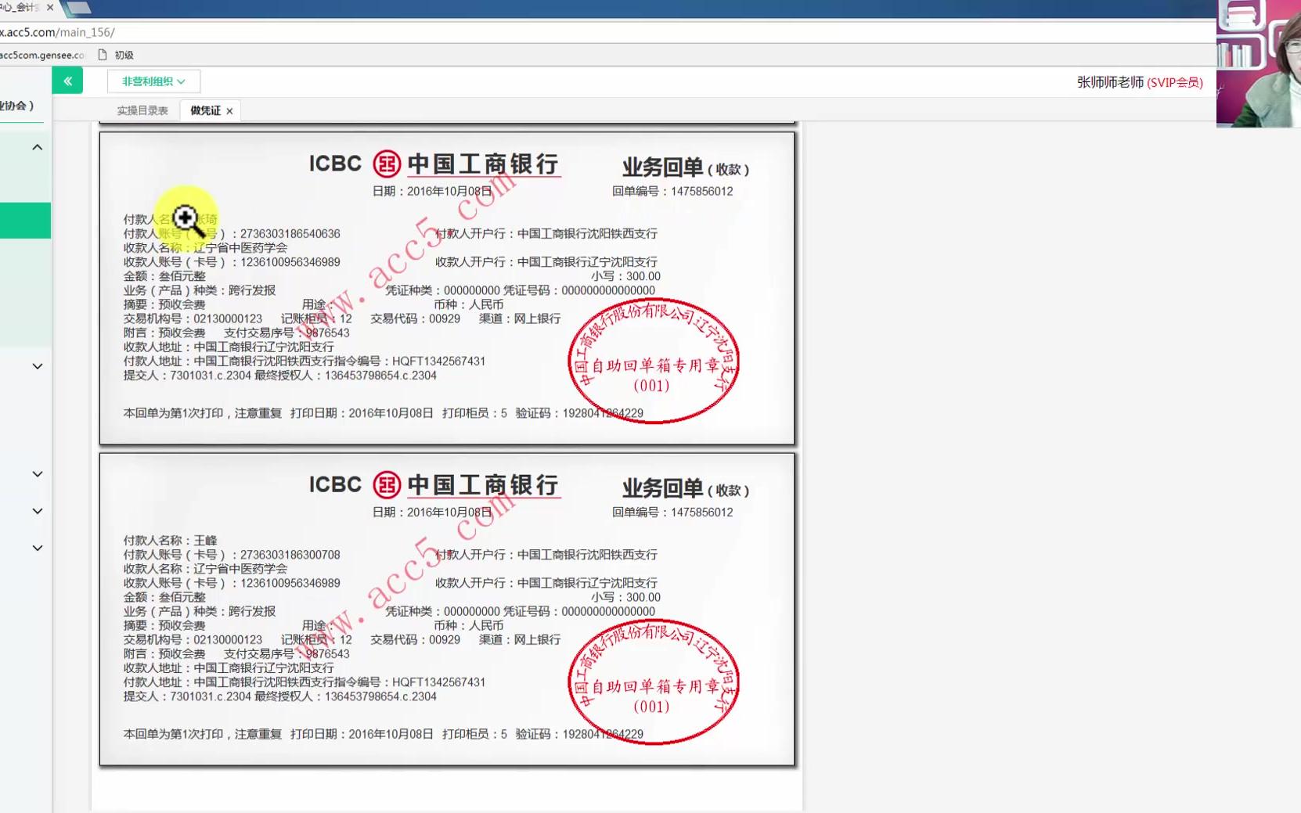Open the 初级 bookmark in the bookmarks bar
Image resolution: width=1301 pixels, height=813 pixels.
[125, 54]
